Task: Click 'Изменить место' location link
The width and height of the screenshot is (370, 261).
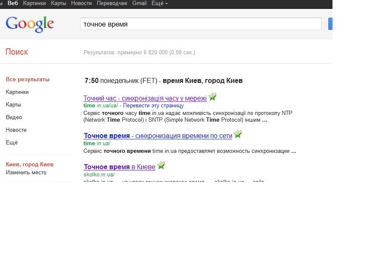Action: point(26,173)
